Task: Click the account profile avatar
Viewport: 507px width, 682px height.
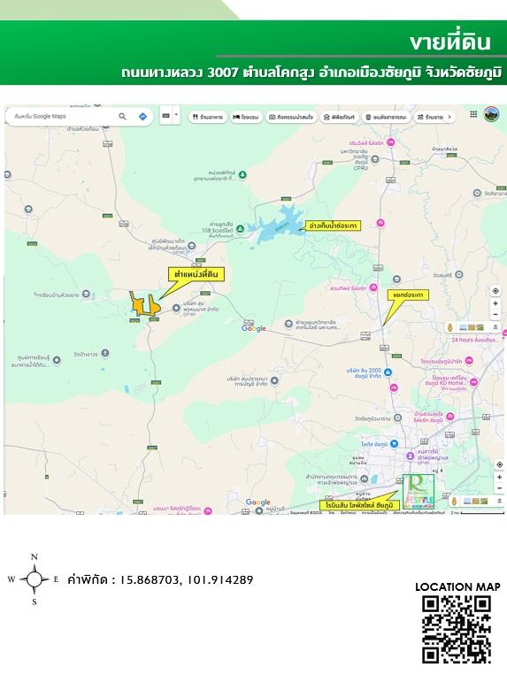Action: [491, 114]
